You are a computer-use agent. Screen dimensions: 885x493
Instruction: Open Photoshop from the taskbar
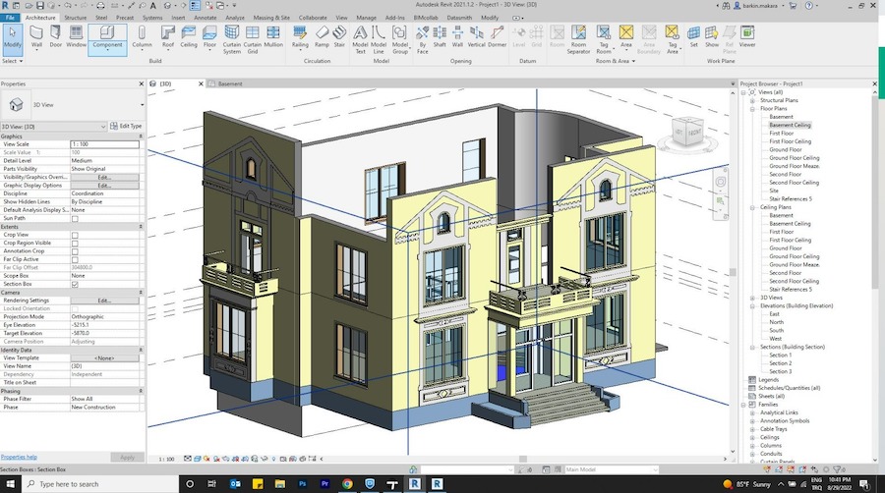[x=303, y=483]
